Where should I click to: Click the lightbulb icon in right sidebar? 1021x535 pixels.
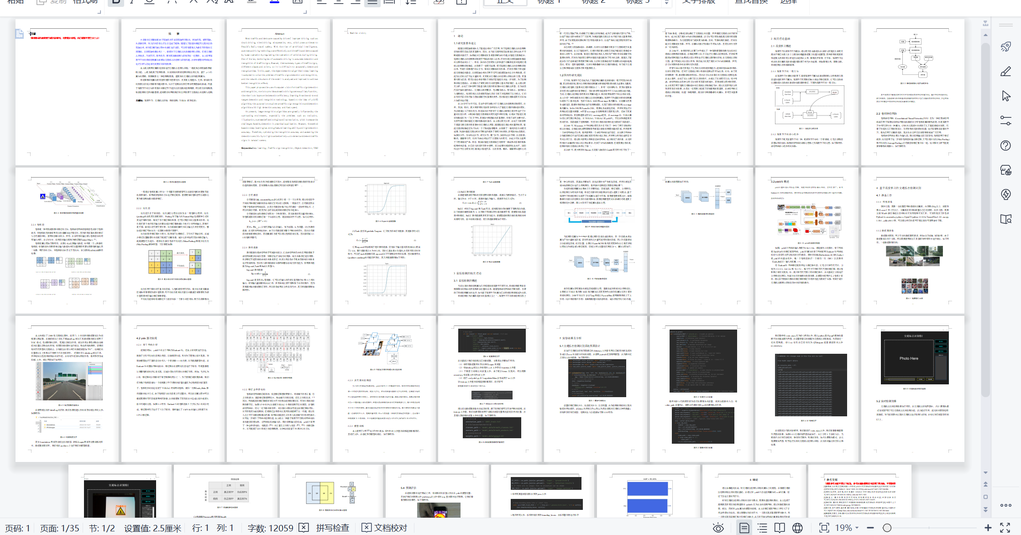pyautogui.click(x=1005, y=194)
